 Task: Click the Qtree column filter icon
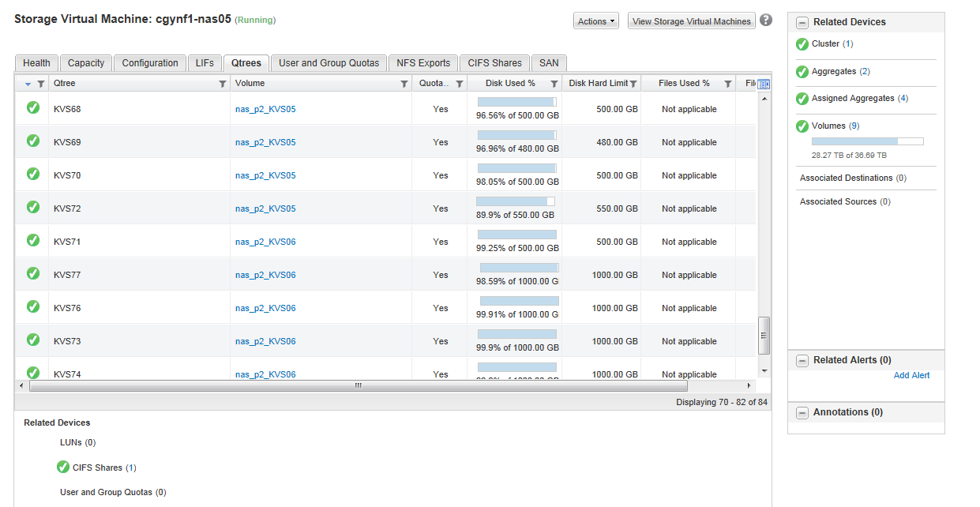coord(223,84)
